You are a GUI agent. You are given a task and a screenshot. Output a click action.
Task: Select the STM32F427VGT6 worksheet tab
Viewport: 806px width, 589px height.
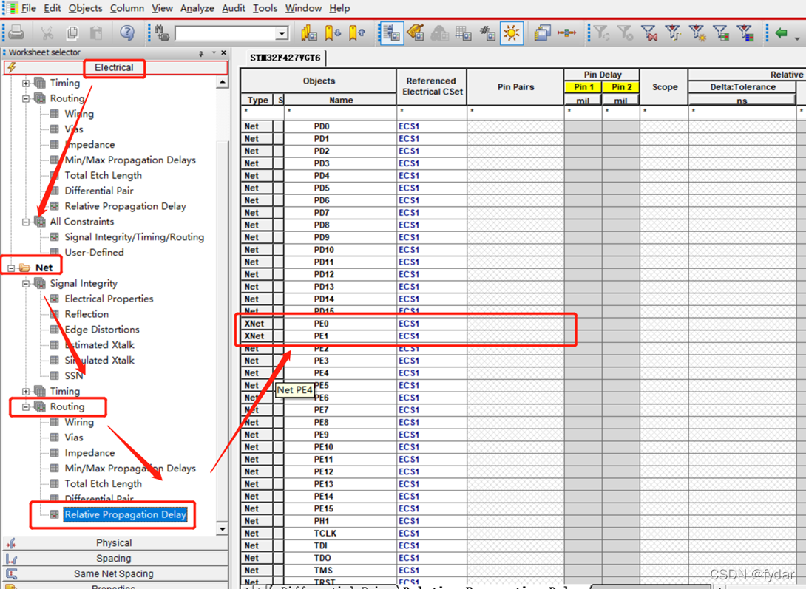[x=285, y=58]
